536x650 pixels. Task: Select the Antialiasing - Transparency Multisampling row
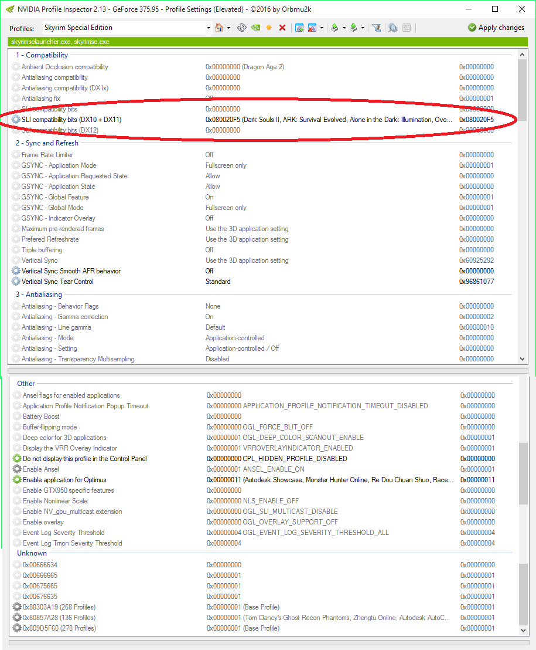point(263,359)
